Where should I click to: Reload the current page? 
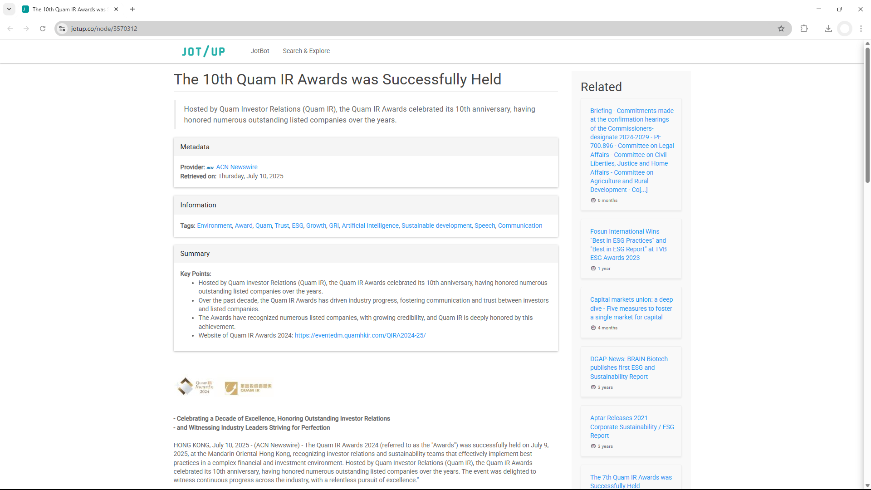[43, 29]
